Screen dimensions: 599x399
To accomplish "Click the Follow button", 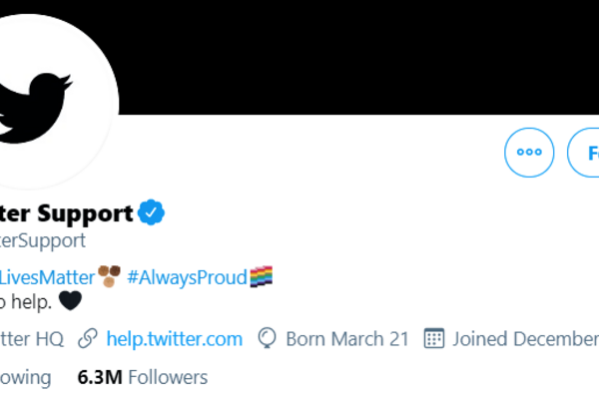I will pyautogui.click(x=585, y=153).
